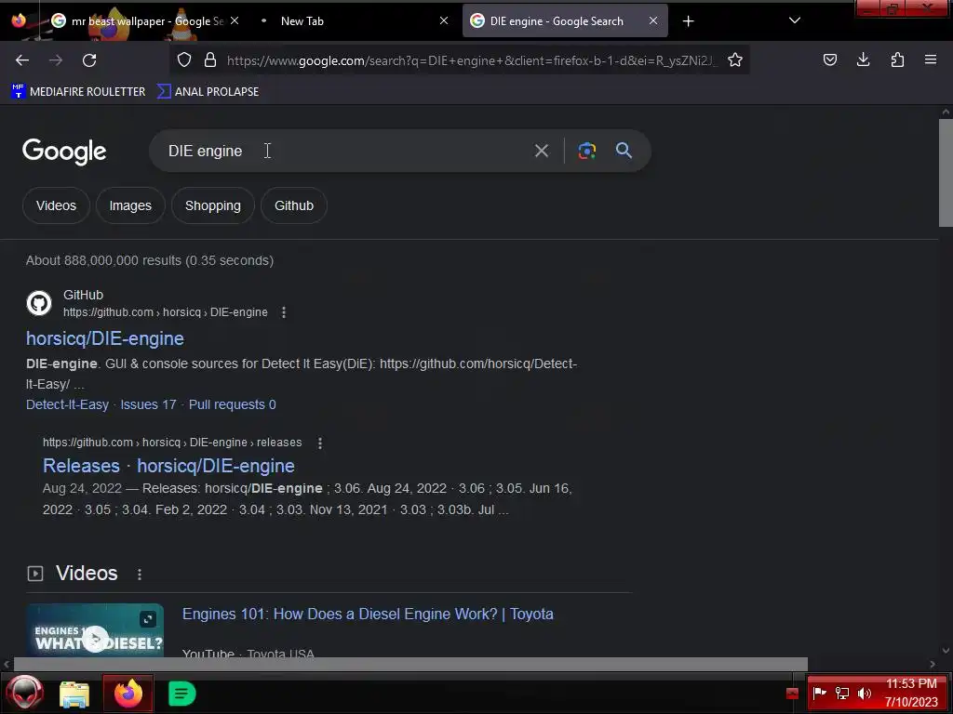Open the extensions puzzle icon
Image resolution: width=953 pixels, height=714 pixels.
coord(897,59)
